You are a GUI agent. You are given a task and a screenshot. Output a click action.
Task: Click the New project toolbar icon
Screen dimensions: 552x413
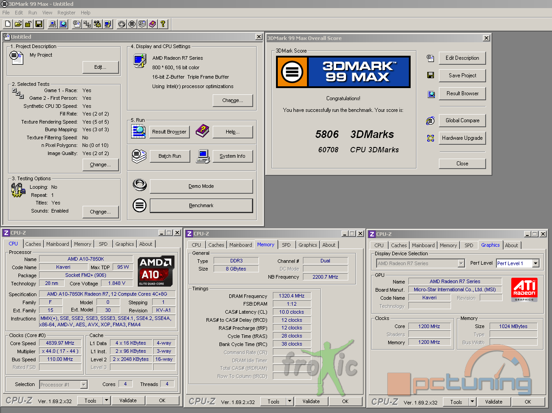point(8,24)
